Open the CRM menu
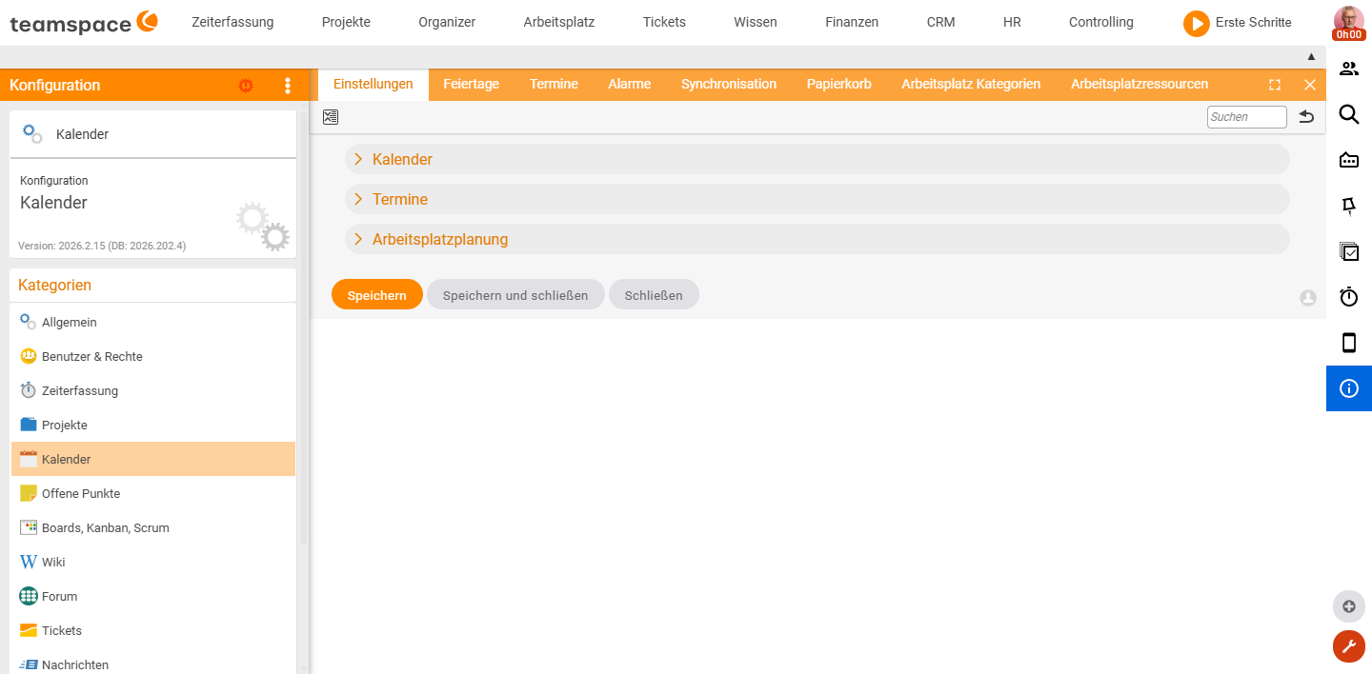This screenshot has height=674, width=1372. [x=941, y=22]
